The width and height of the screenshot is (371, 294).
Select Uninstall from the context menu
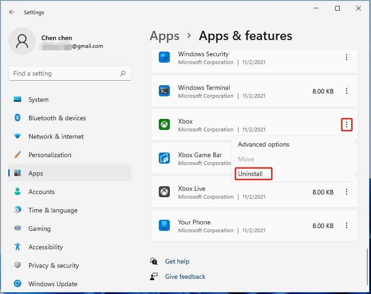coord(250,174)
